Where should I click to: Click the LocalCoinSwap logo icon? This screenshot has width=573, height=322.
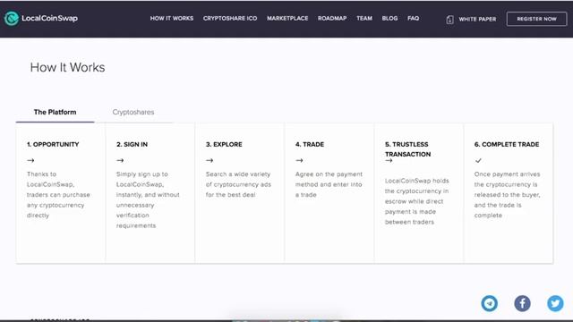12,18
